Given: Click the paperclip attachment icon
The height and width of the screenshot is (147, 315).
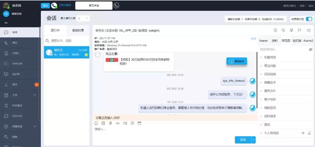Looking at the screenshot, I should click(111, 123).
